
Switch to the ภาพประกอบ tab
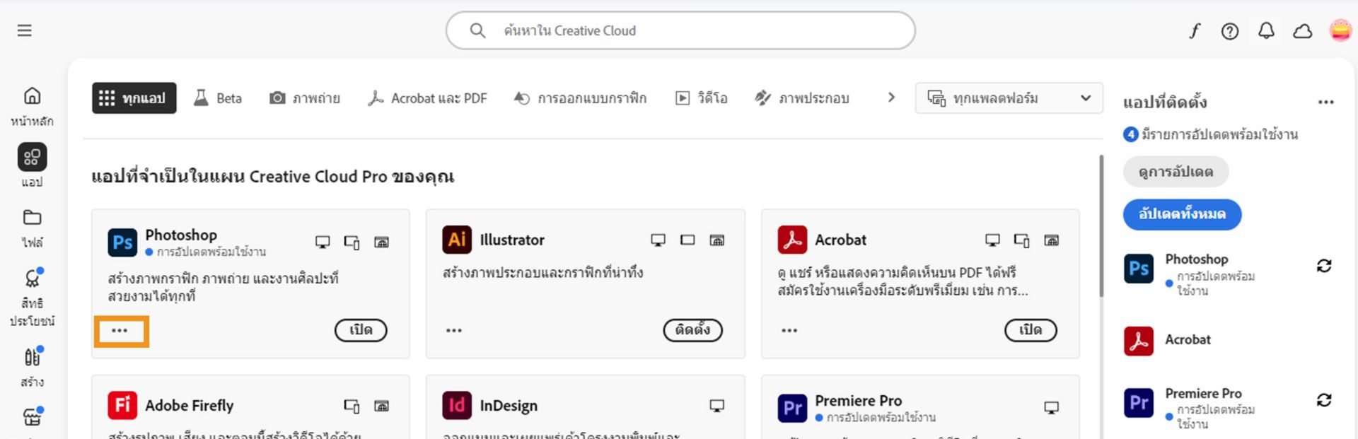801,98
